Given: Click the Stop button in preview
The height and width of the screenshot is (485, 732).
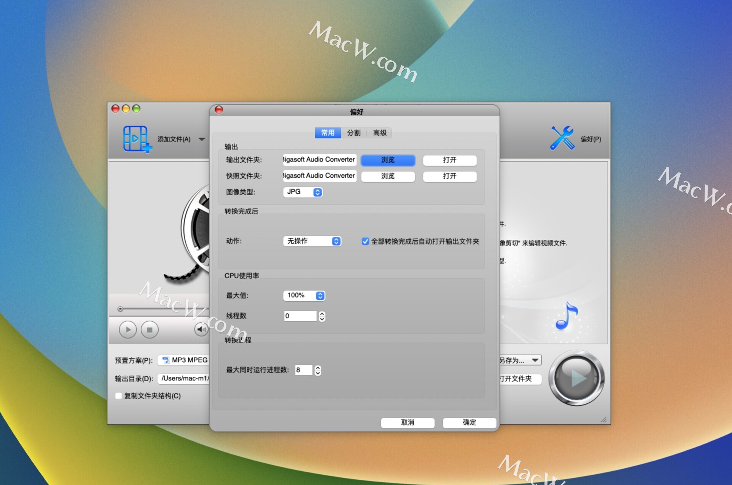Looking at the screenshot, I should click(x=149, y=329).
